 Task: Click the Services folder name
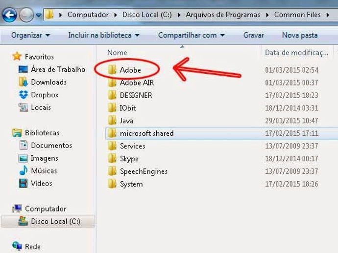133,146
